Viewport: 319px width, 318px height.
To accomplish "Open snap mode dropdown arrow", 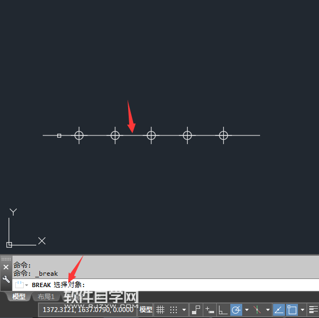I will [184, 310].
